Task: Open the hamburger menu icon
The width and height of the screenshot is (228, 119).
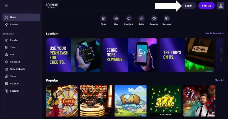Action: pyautogui.click(x=6, y=6)
